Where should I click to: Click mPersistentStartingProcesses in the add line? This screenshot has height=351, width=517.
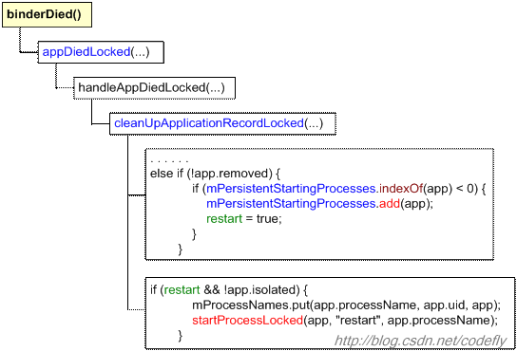coord(291,204)
